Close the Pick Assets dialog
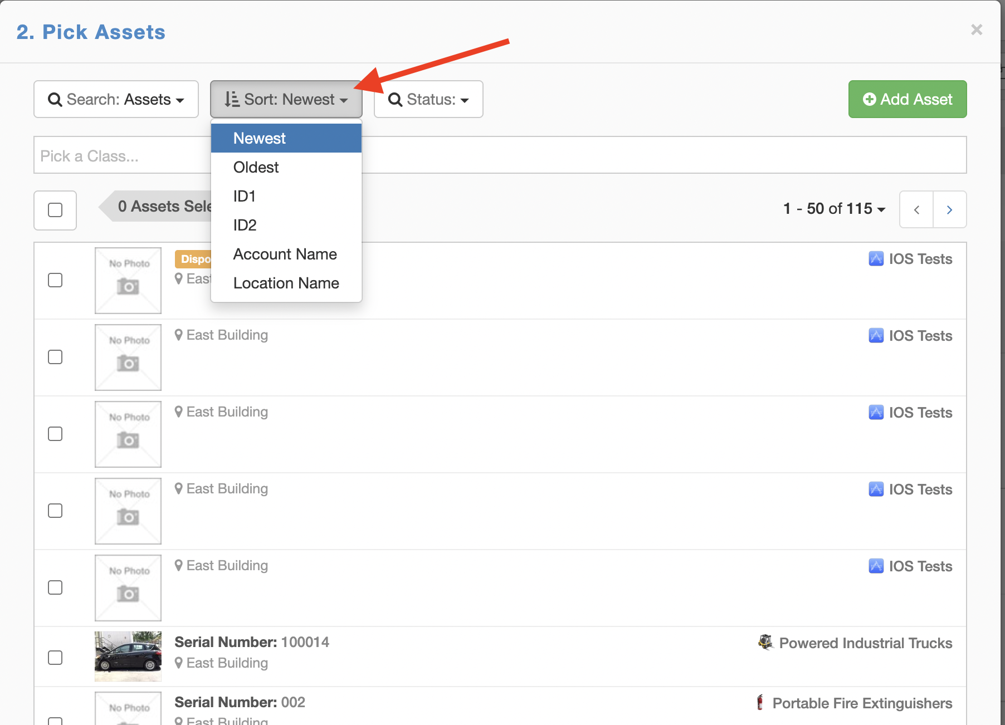 coord(977,30)
